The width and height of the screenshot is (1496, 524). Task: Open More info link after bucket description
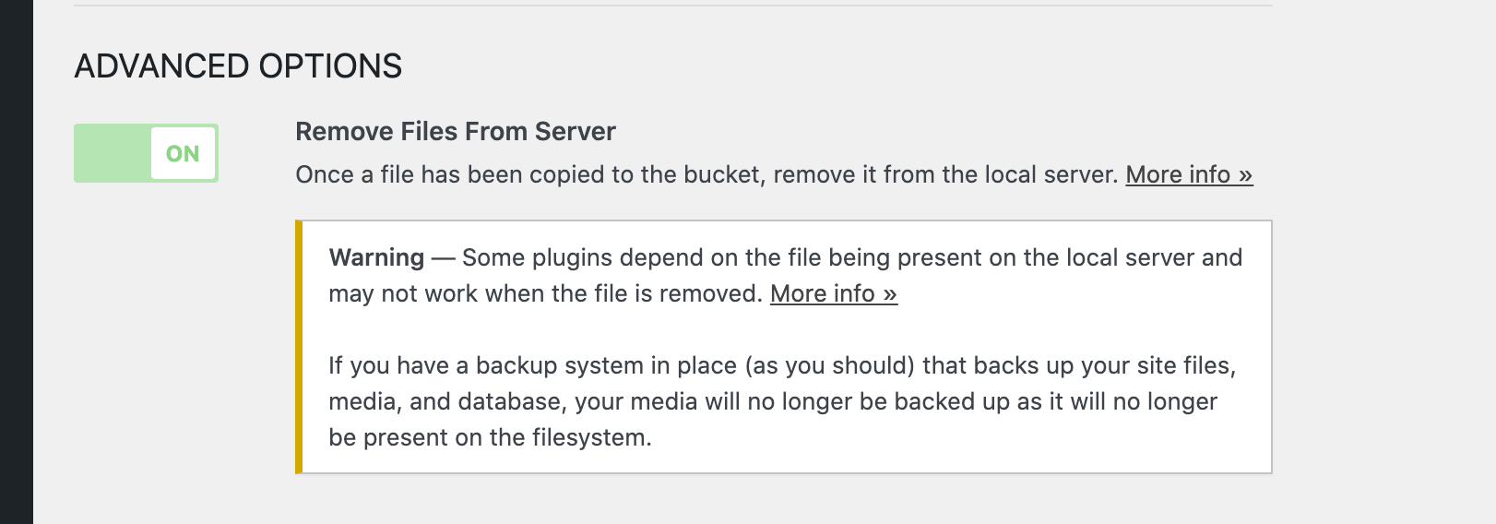pos(1188,174)
